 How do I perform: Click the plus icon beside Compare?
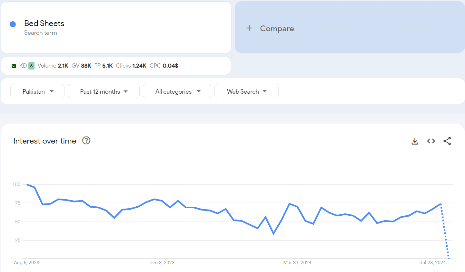249,28
